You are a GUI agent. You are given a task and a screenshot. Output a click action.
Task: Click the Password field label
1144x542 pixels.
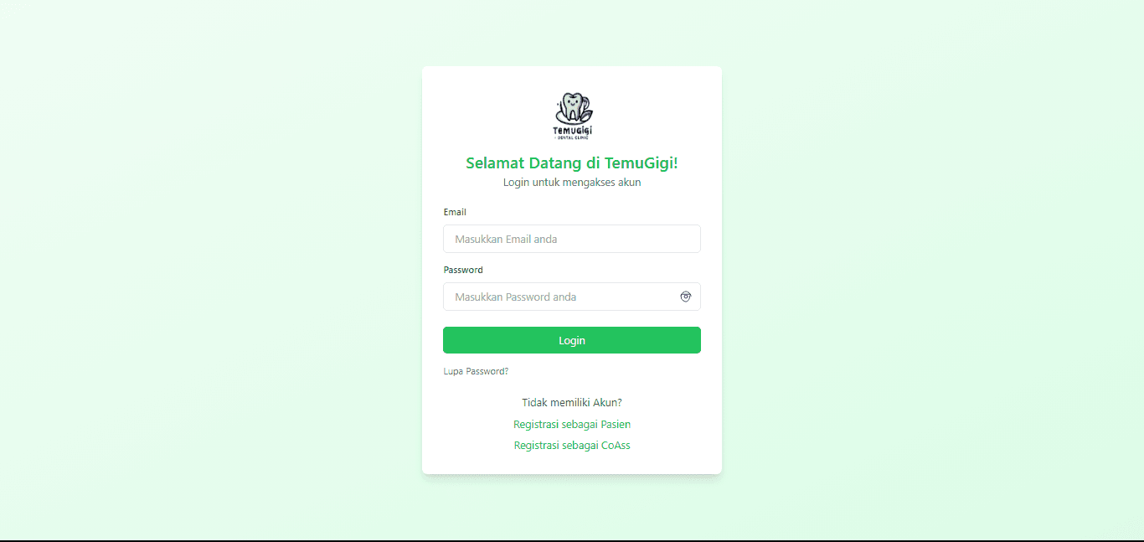[x=463, y=270]
